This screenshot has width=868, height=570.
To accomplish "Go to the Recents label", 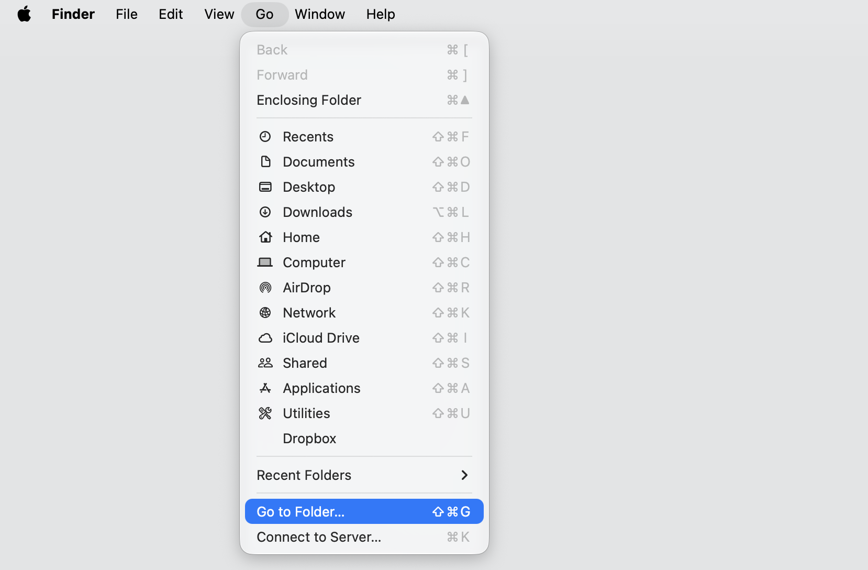I will point(308,137).
